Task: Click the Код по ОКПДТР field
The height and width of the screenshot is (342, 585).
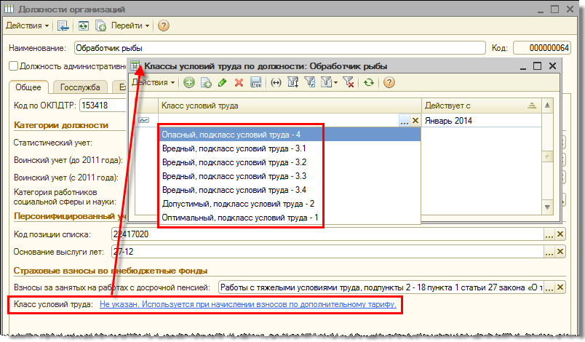Action: click(103, 106)
